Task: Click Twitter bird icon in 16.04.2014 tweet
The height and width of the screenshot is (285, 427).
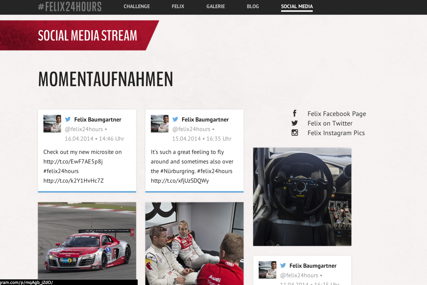Action: 68,119
